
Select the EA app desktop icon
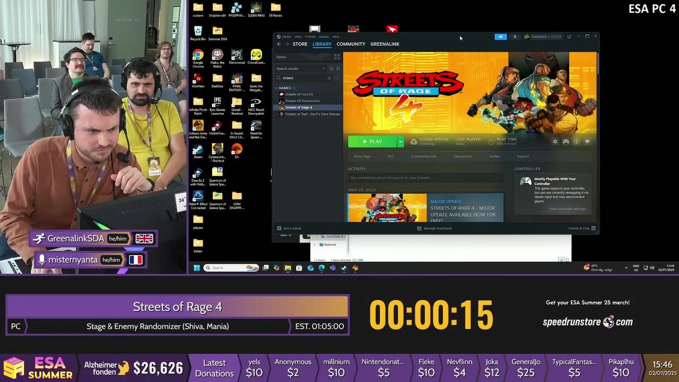pos(237,151)
